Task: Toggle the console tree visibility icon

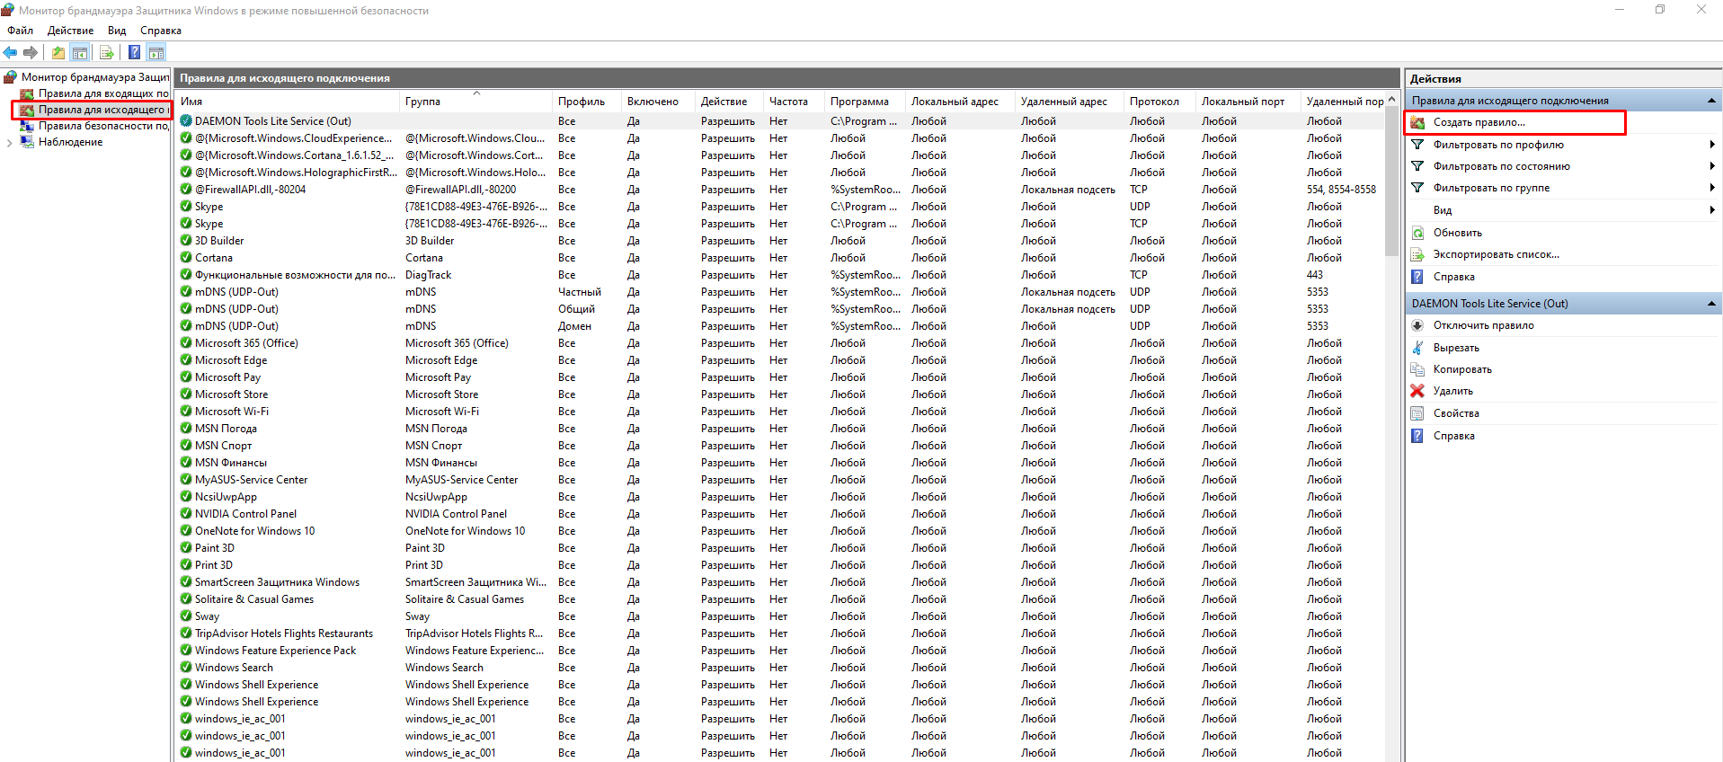Action: [80, 52]
